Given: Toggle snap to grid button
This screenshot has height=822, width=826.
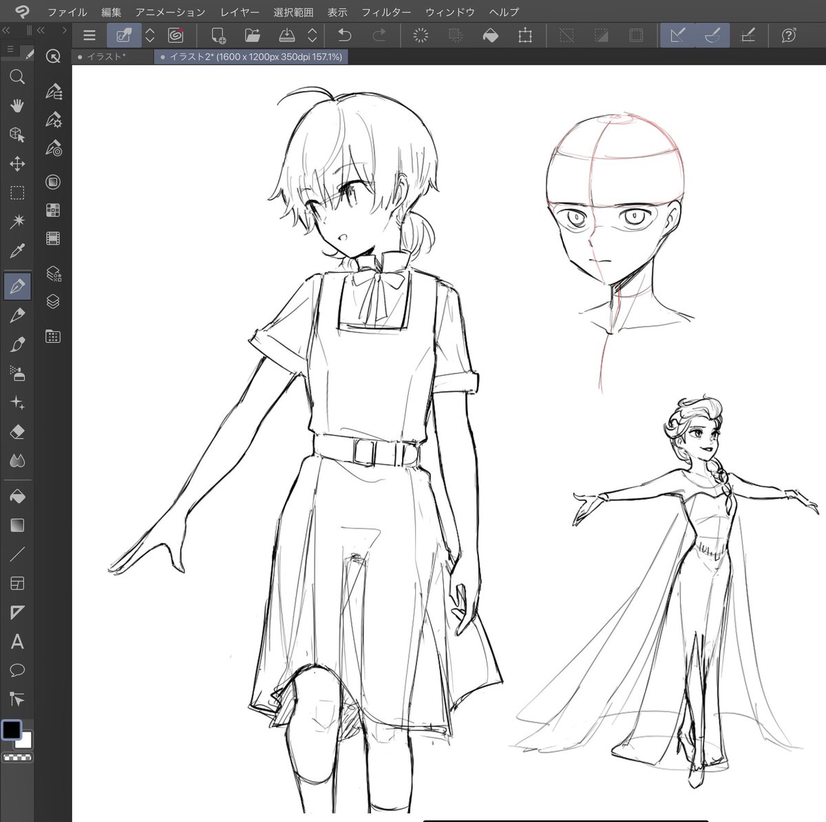Looking at the screenshot, I should pyautogui.click(x=748, y=35).
